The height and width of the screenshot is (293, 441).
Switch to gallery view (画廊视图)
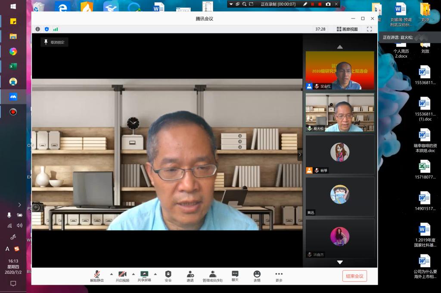[x=347, y=29]
